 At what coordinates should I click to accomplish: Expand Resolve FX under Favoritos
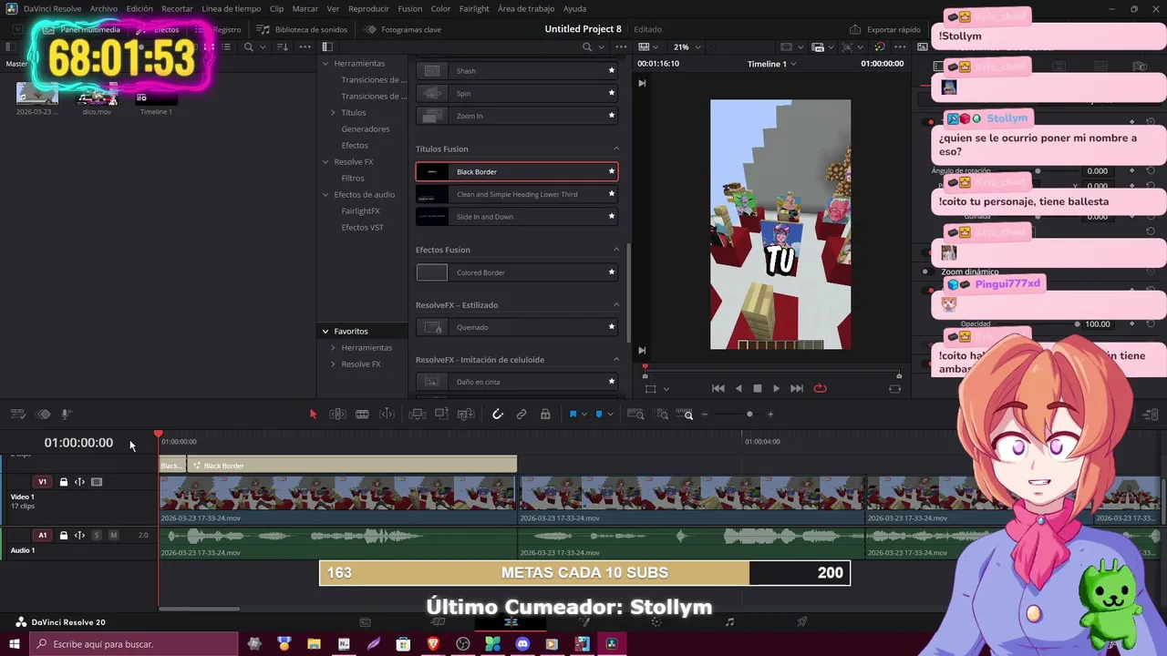point(333,364)
